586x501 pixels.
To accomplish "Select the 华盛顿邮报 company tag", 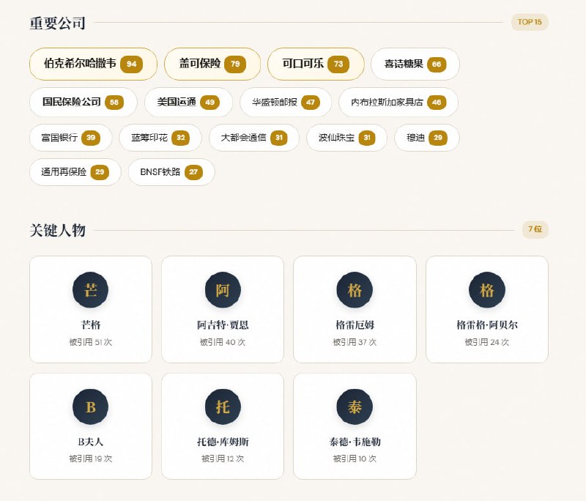I will pyautogui.click(x=285, y=102).
